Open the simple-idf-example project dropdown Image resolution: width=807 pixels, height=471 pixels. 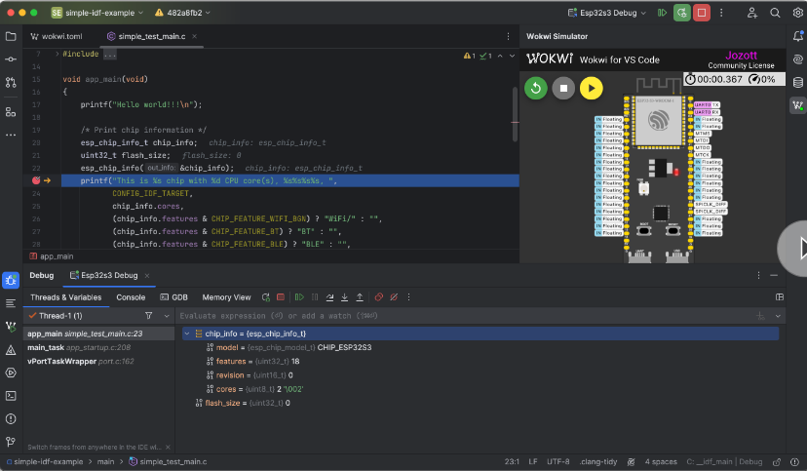(x=97, y=13)
